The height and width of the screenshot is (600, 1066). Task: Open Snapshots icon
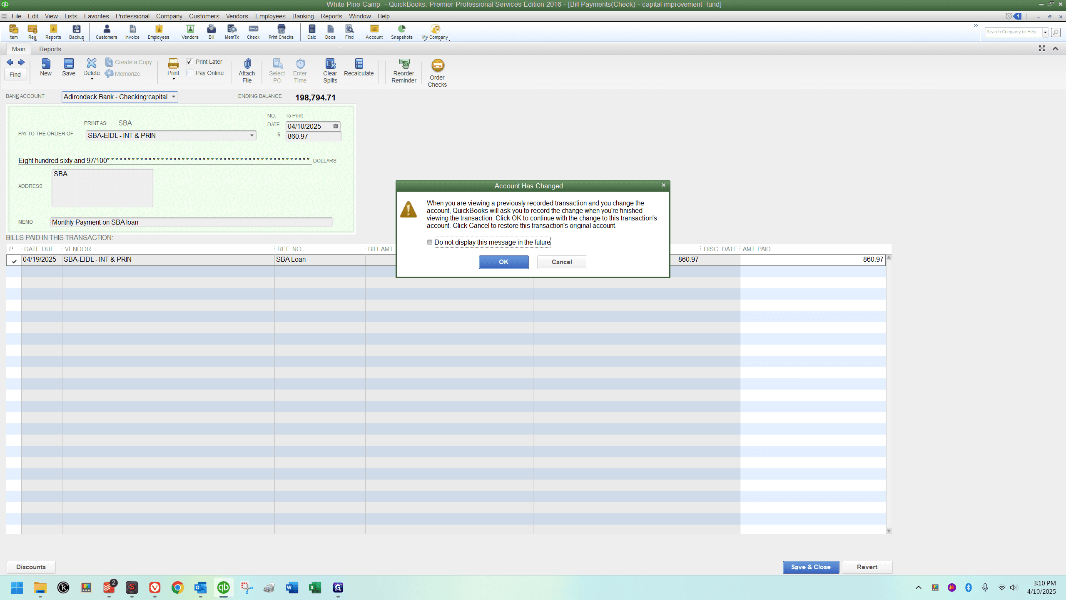click(x=402, y=32)
